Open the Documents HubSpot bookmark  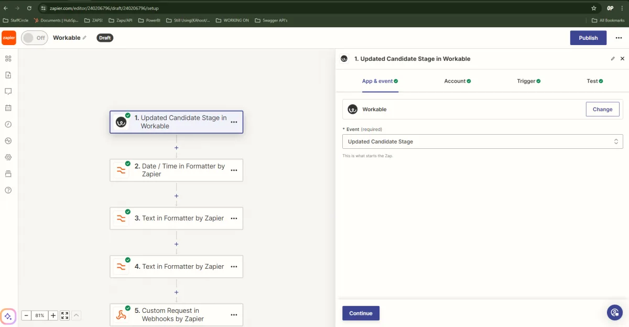pos(56,20)
